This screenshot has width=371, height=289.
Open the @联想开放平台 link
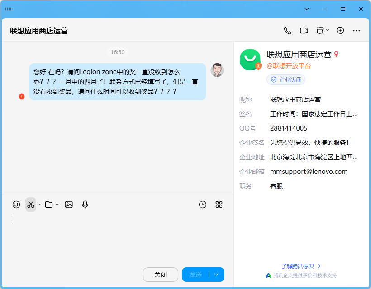click(x=289, y=66)
